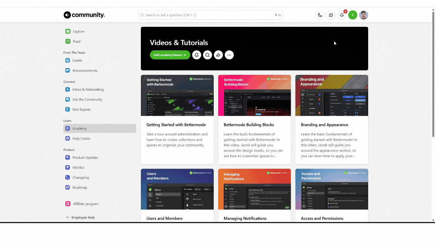
Task: Click the Wishlist sidebar icon
Action: 68,167
